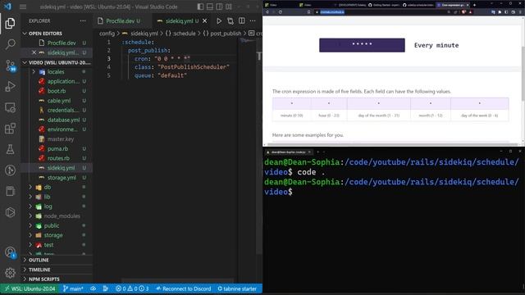Open the Remote Explorer view
Image resolution: width=525 pixels, height=295 pixels.
click(10, 107)
